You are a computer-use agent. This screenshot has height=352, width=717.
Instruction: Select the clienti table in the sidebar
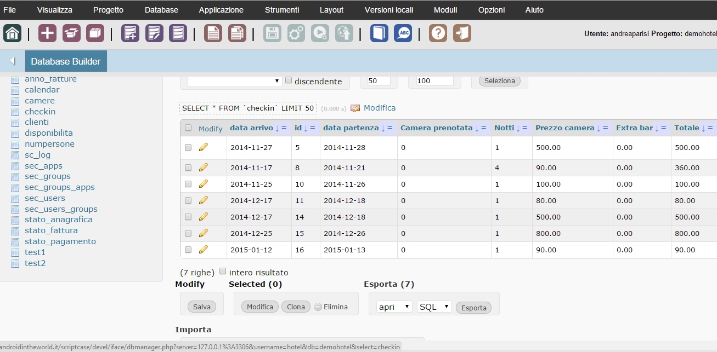[37, 122]
